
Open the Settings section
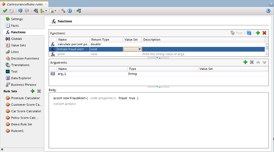point(17,19)
